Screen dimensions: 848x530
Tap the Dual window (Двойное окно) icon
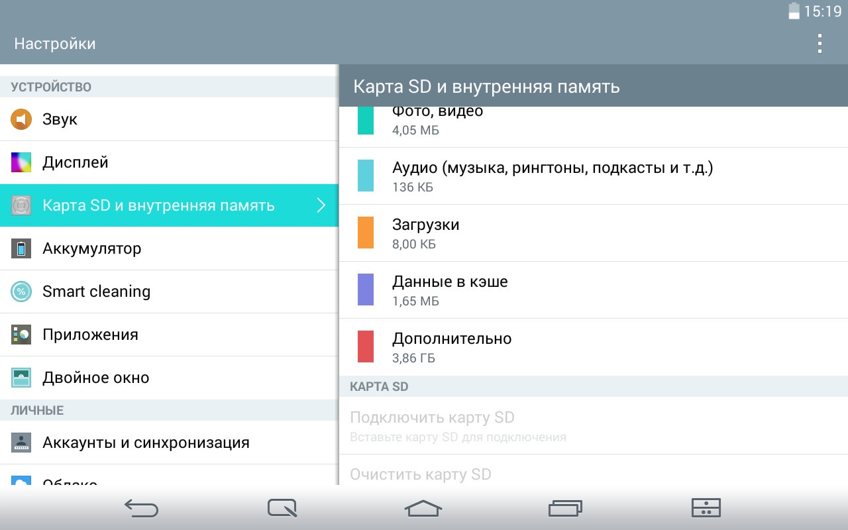coord(21,378)
